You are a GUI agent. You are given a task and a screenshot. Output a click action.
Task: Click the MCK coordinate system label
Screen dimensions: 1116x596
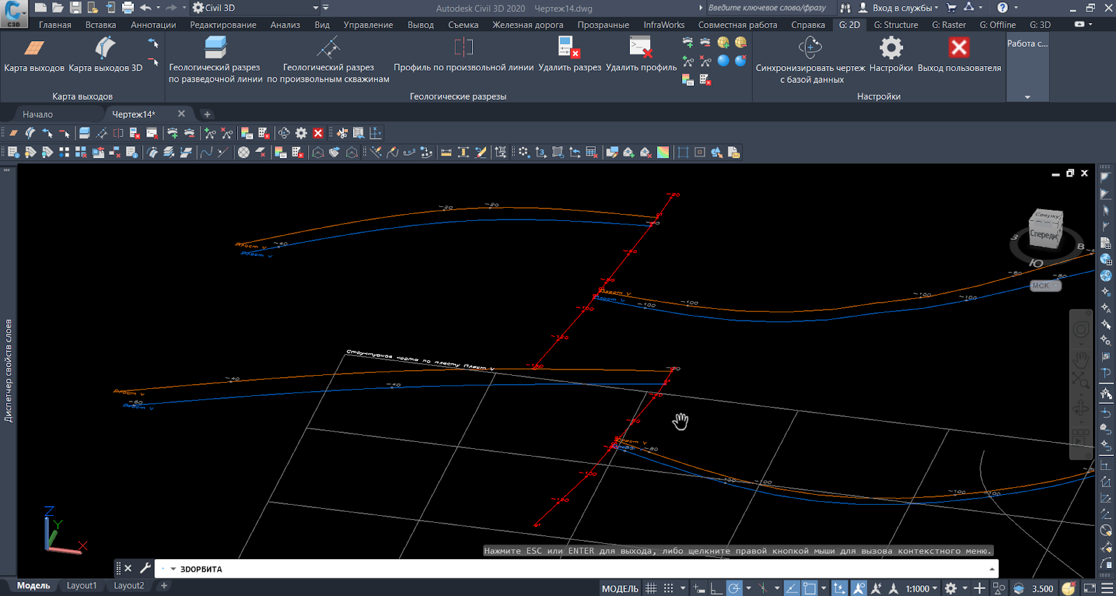pos(1044,286)
